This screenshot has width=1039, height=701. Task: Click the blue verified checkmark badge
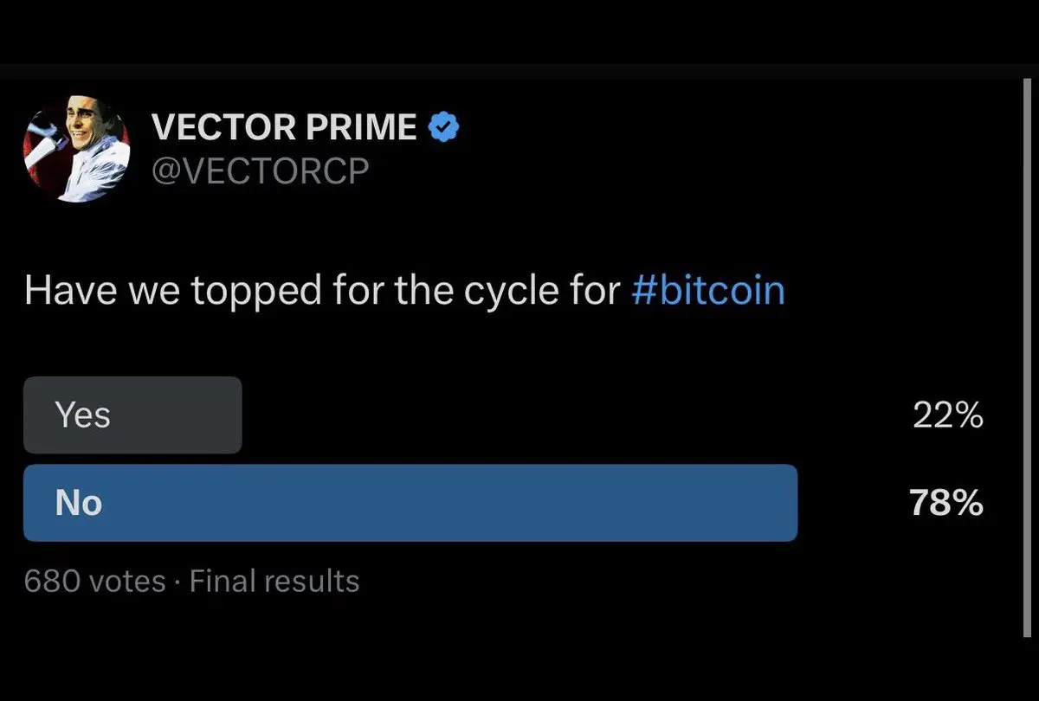tap(444, 128)
